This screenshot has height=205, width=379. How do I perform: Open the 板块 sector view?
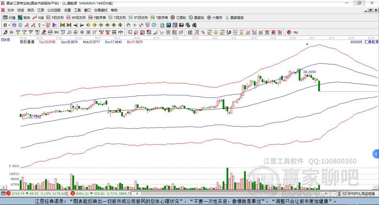(24, 18)
